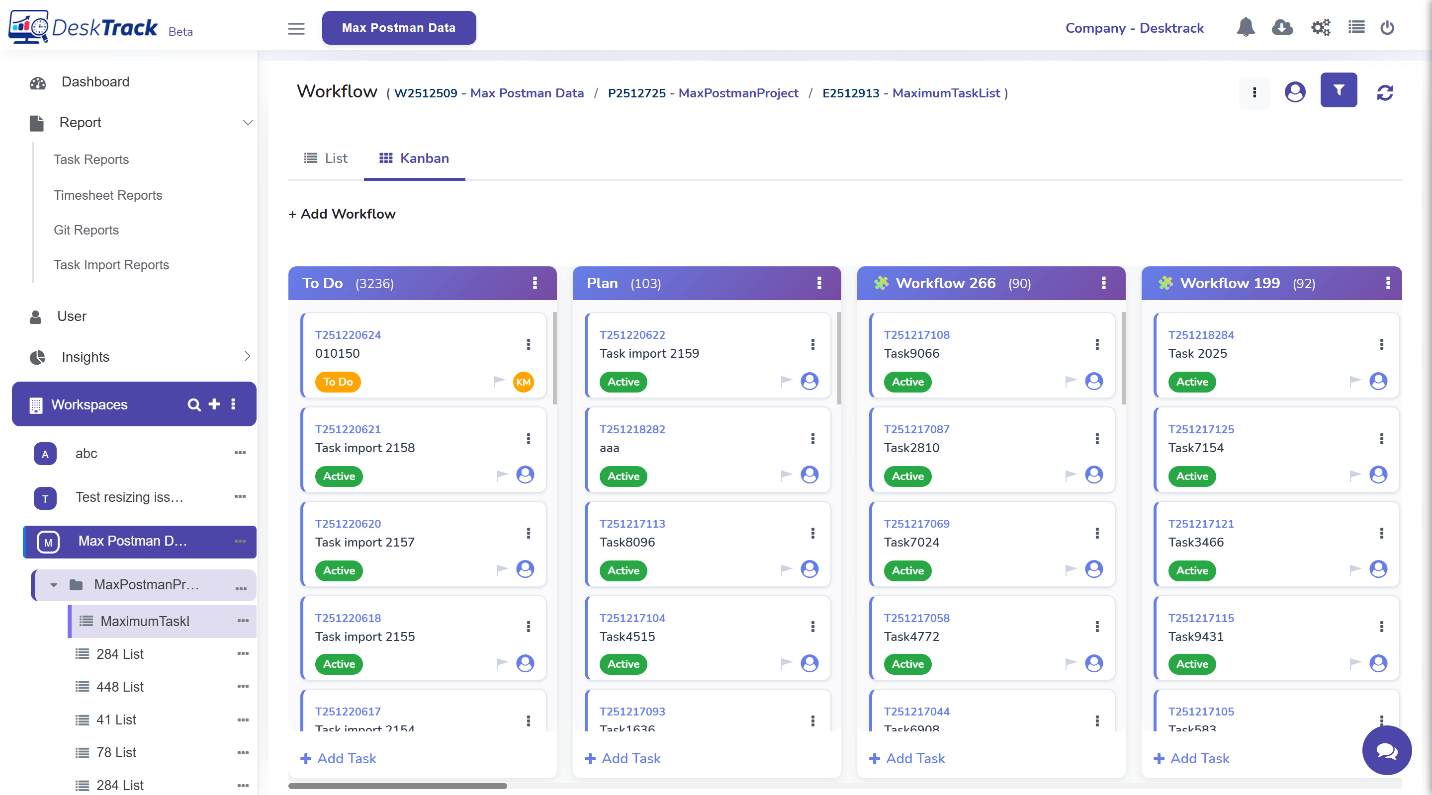Click the purple filter funnel button
1432x795 pixels.
(1338, 90)
